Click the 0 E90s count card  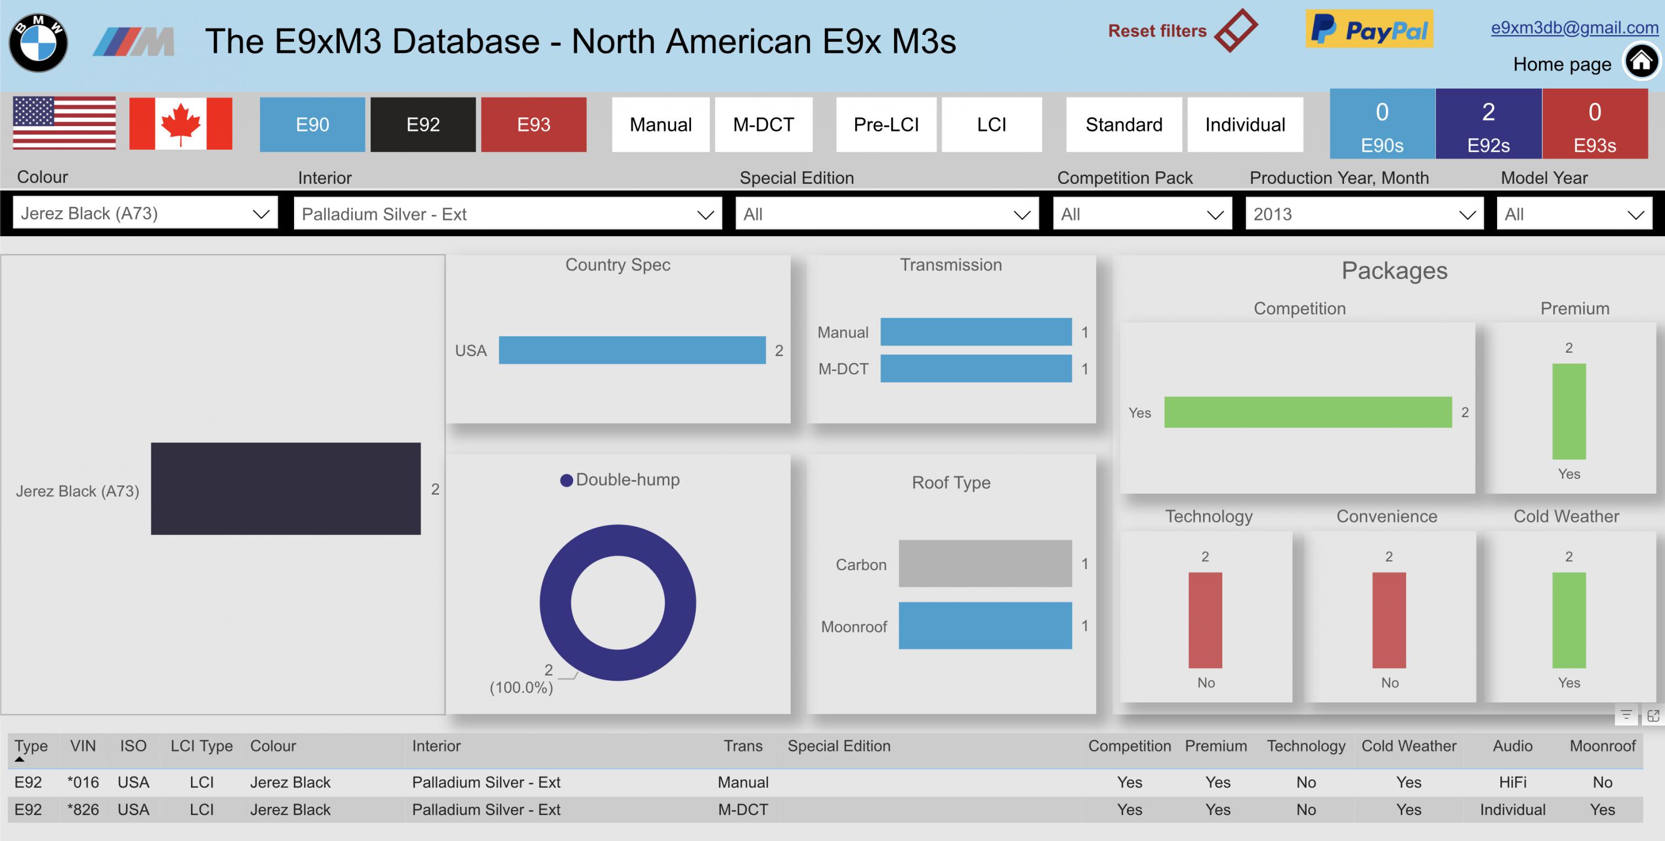(1383, 124)
